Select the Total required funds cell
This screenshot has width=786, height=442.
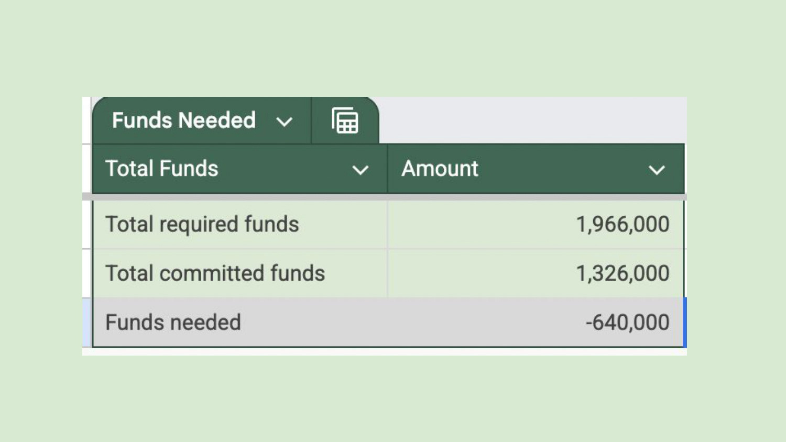pyautogui.click(x=202, y=224)
